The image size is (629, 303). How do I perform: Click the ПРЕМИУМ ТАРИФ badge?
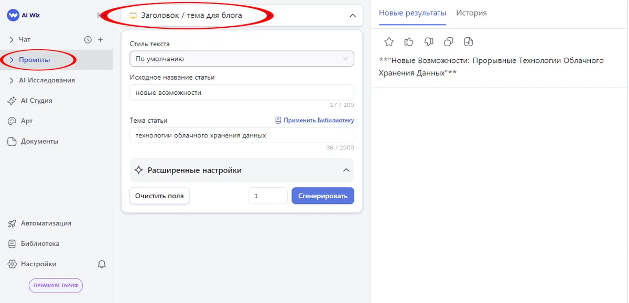[56, 285]
